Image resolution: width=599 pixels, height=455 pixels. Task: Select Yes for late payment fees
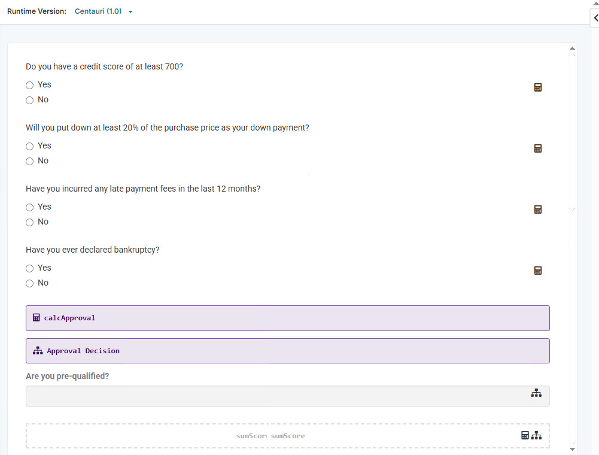(29, 207)
